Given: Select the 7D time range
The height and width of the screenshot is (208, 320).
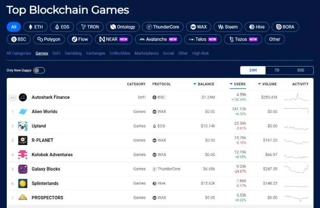Looking at the screenshot, I should (277, 70).
